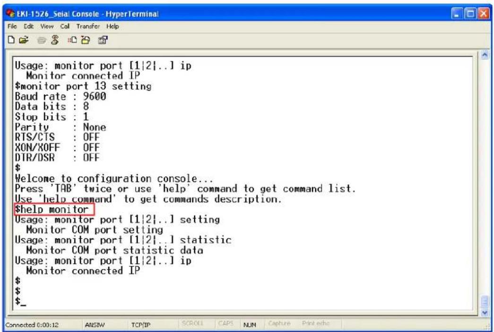Image resolution: width=494 pixels, height=332 pixels.
Task: Click 'Monitor COM port statistic data' line
Action: [x=115, y=250]
